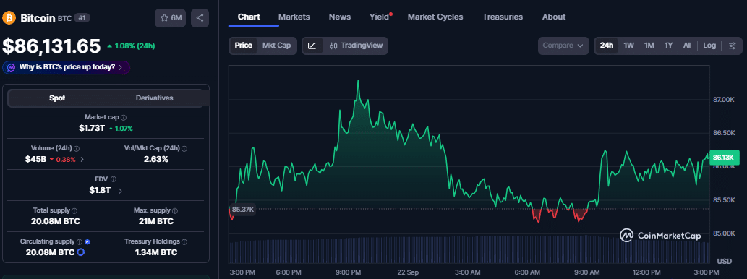Switch to the Treasuries tab

tap(502, 17)
